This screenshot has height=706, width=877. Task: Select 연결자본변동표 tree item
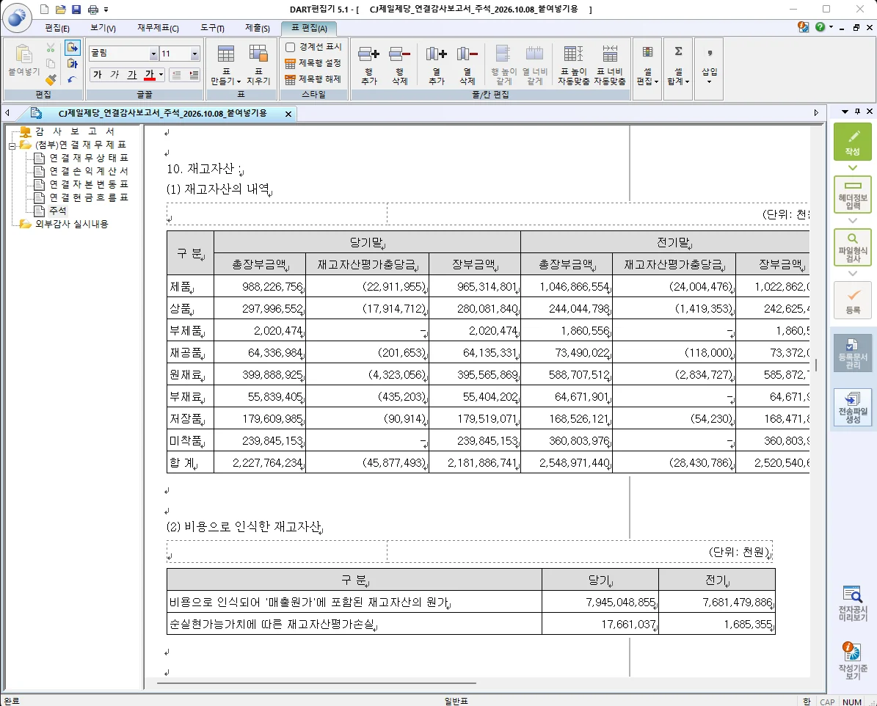click(89, 185)
